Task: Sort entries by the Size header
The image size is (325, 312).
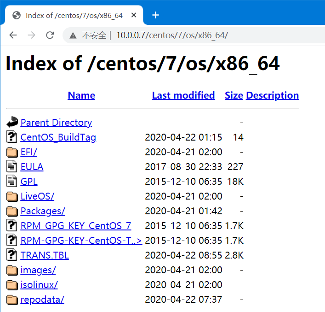Action: click(234, 95)
